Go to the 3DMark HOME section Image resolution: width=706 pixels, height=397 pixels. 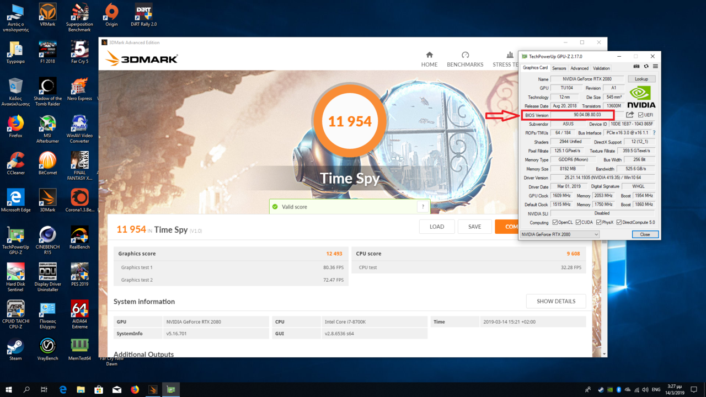click(429, 60)
